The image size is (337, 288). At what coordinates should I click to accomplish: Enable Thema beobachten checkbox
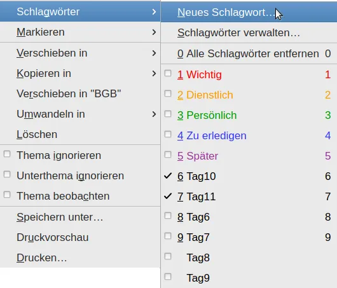7,195
